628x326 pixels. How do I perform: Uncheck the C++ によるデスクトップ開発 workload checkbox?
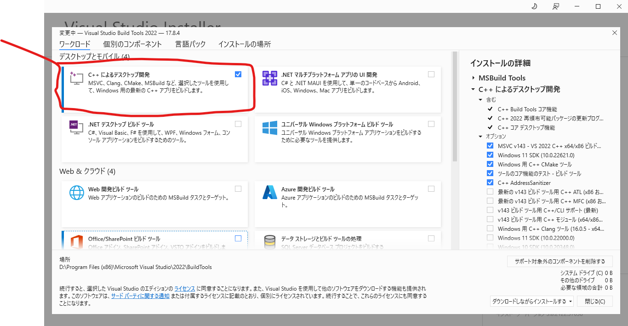pyautogui.click(x=238, y=74)
